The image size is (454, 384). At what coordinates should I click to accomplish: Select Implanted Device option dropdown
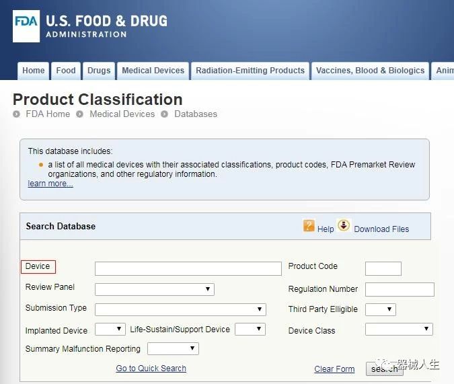pyautogui.click(x=110, y=329)
